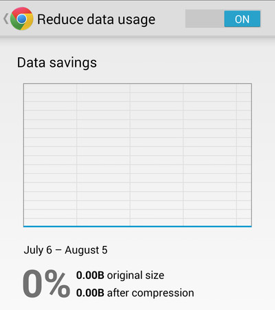275x310 pixels.
Task: Click the Data savings heading
Action: [x=57, y=63]
